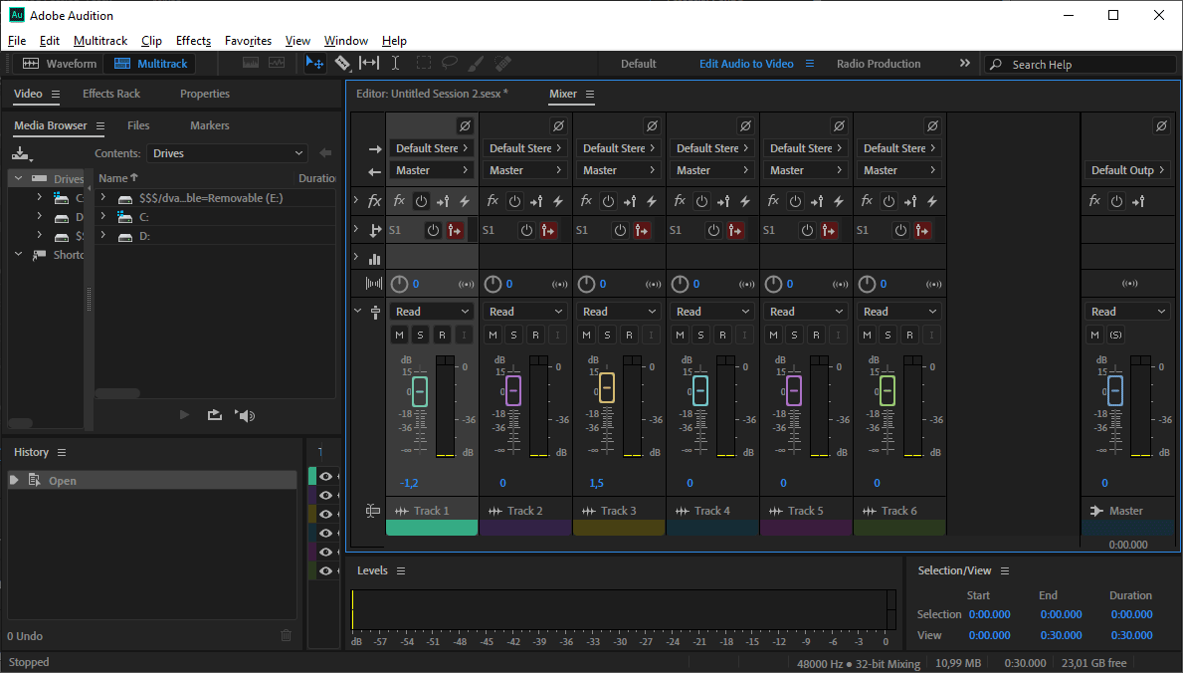Expand the E: removable drive in list
Viewport: 1183px width, 673px height.
[x=103, y=198]
